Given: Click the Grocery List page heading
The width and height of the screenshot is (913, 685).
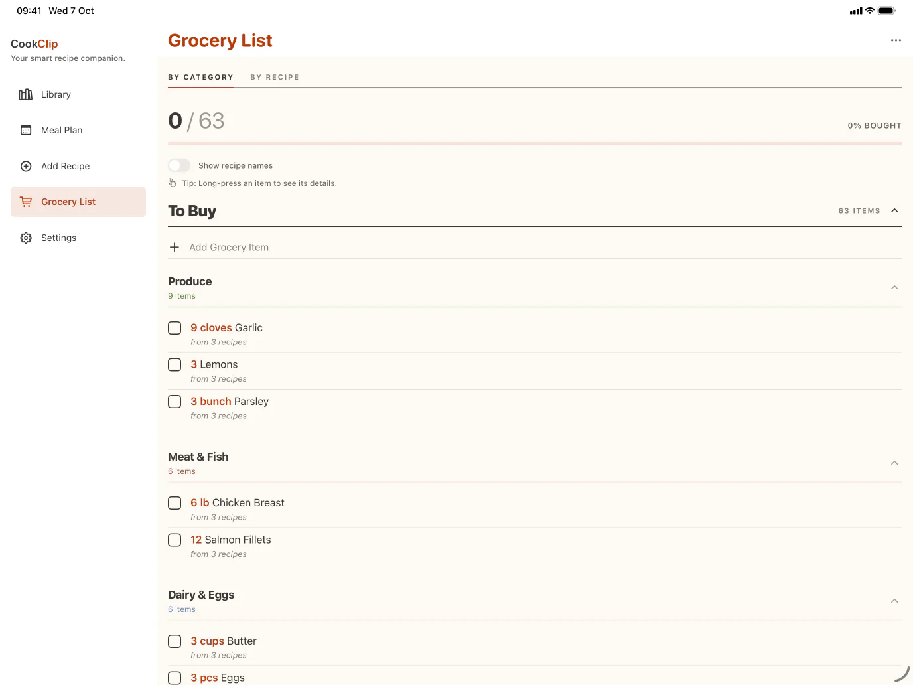Looking at the screenshot, I should (x=220, y=40).
